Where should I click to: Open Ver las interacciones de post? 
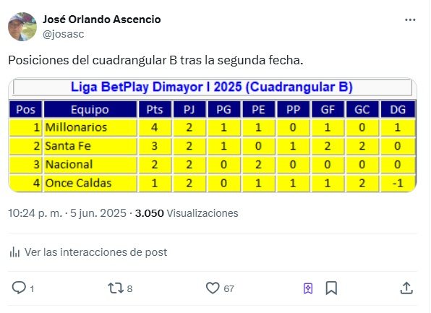point(95,252)
